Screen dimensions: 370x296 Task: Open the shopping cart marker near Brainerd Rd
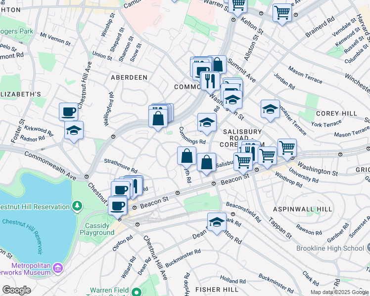[x=282, y=12]
